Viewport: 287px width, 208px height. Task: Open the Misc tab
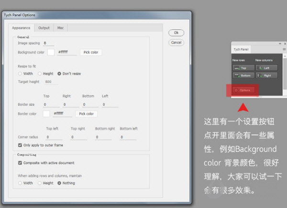(x=61, y=28)
